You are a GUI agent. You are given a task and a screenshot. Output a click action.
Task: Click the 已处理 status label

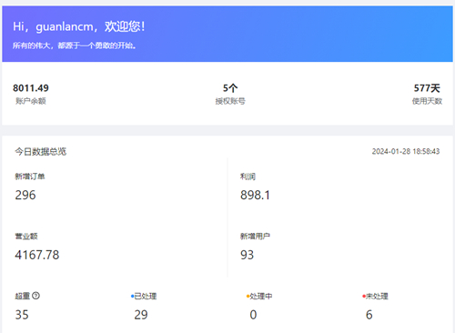coord(146,296)
